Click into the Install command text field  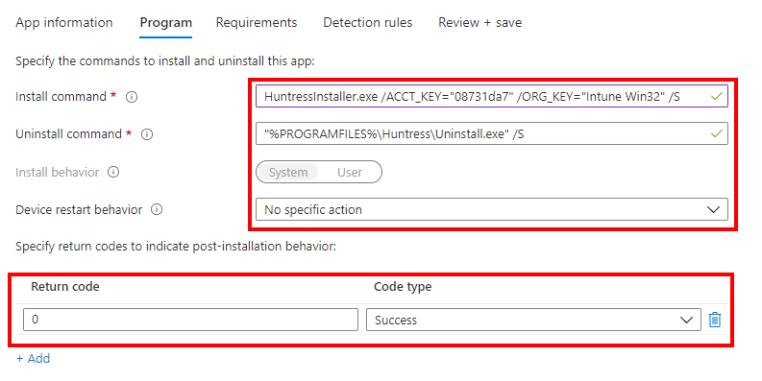tap(492, 96)
